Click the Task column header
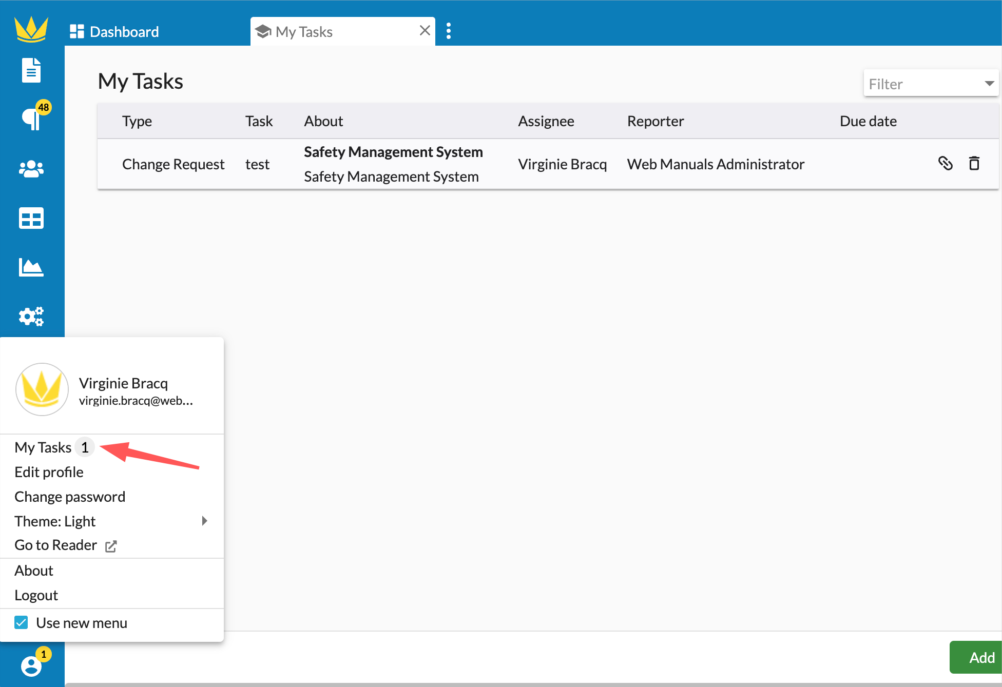This screenshot has height=687, width=1002. click(259, 121)
